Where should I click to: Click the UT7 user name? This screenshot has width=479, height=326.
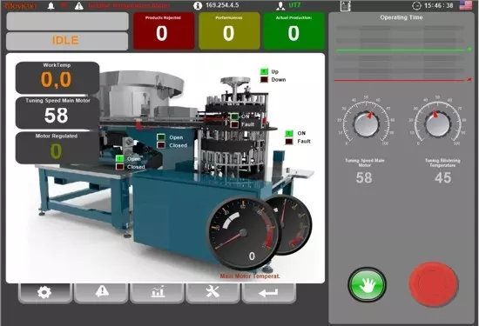294,5
